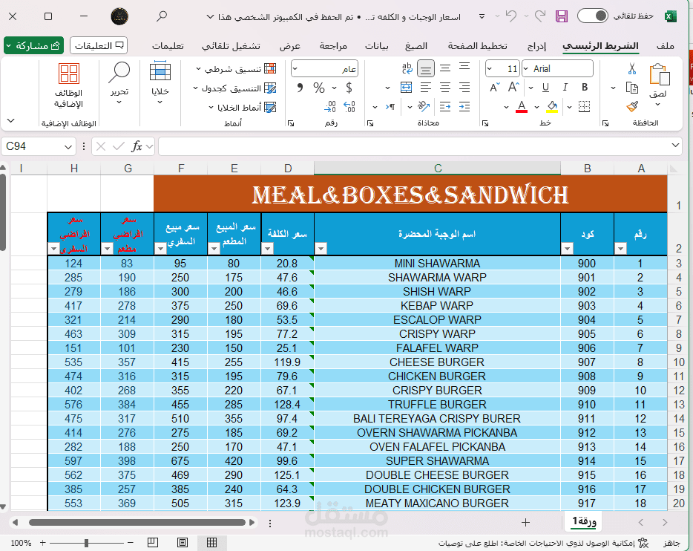Toggle the AutoSave switch
Viewport: 693px width, 551px height.
tap(593, 16)
